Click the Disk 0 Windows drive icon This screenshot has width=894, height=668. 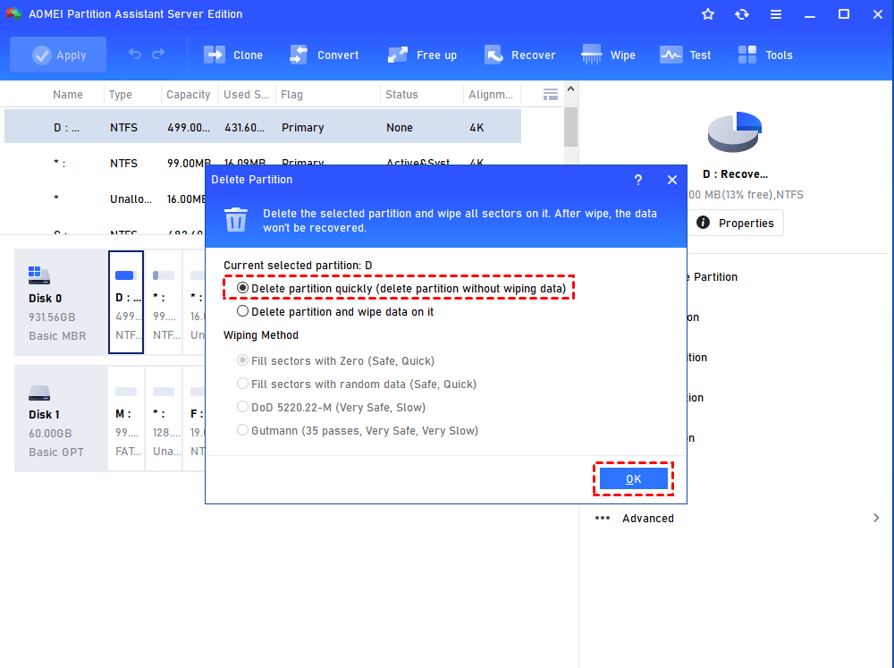click(39, 275)
